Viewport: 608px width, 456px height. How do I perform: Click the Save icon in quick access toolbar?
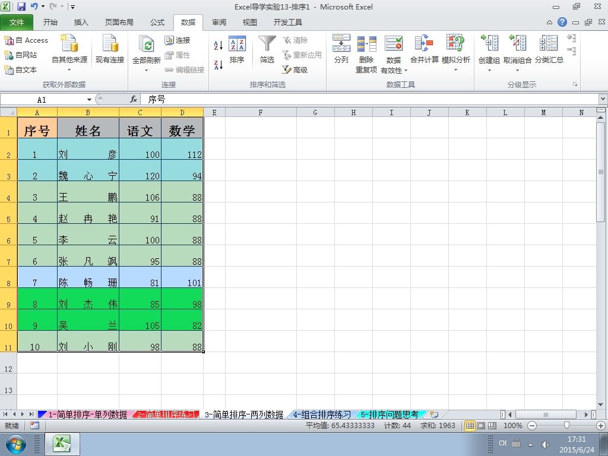tap(21, 7)
